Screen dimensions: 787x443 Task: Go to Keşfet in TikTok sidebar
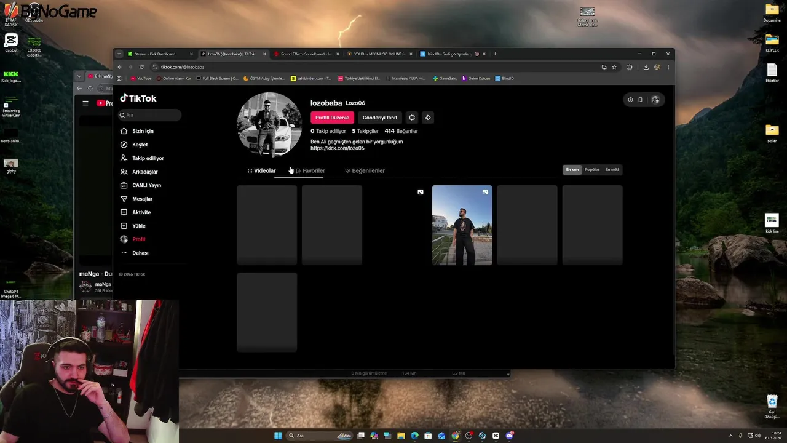point(134,145)
